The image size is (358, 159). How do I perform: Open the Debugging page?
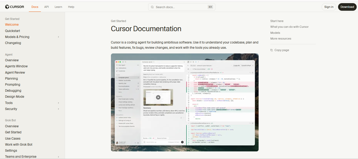point(13,91)
